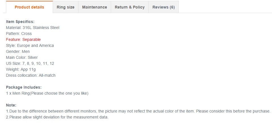
Task: Click the US Size list line
Action: point(30,63)
